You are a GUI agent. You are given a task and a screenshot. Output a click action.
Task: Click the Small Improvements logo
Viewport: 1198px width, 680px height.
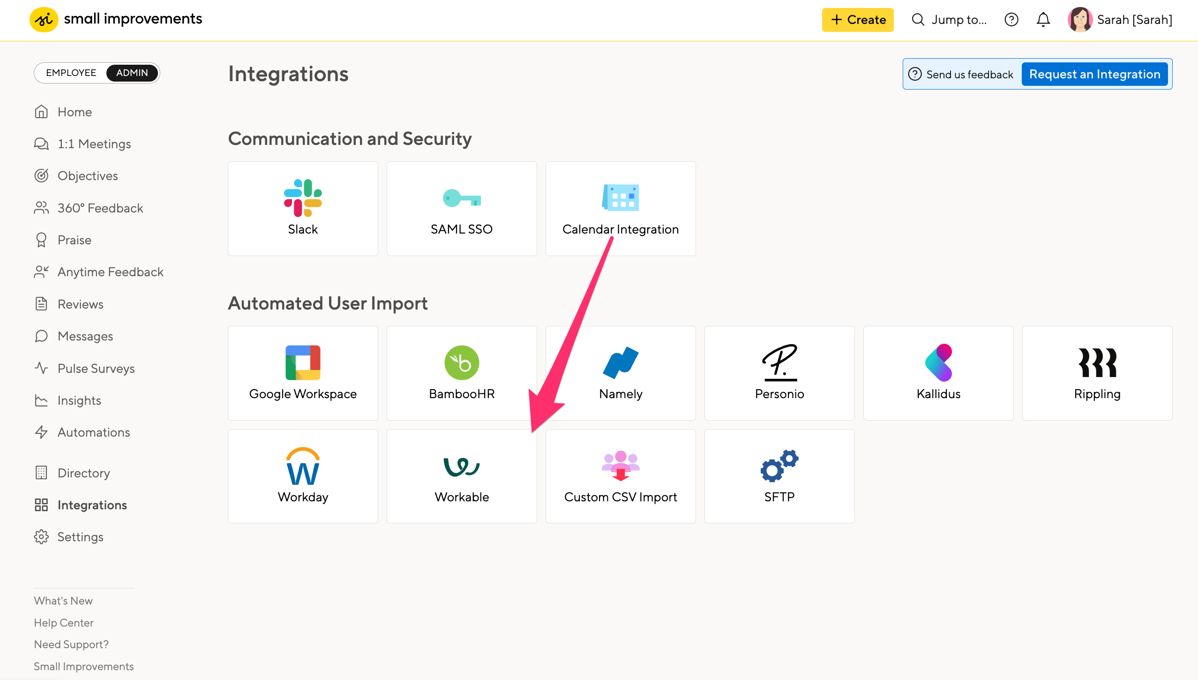(116, 19)
